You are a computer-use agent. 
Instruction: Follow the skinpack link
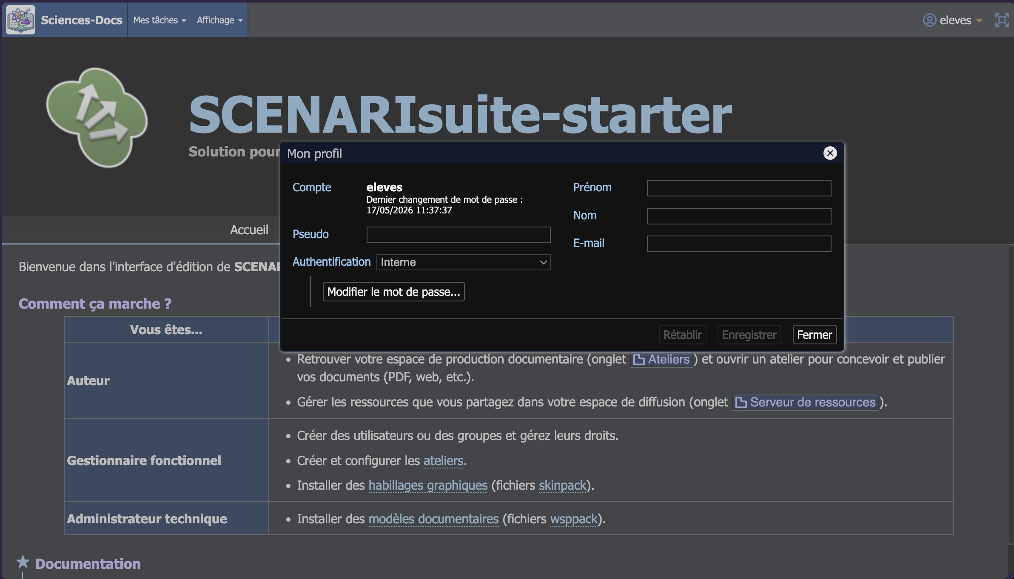(562, 485)
